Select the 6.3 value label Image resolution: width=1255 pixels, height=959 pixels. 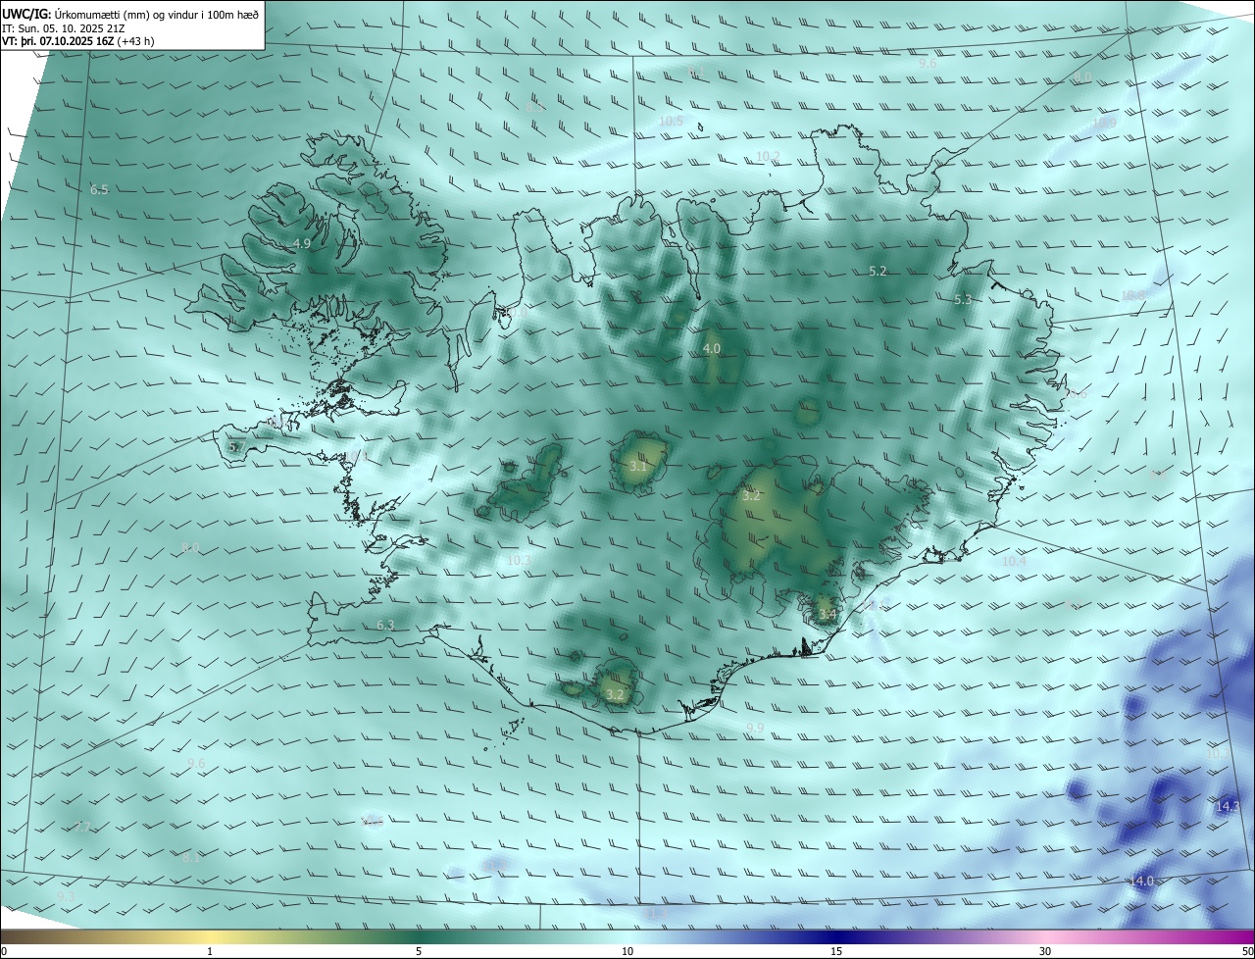pyautogui.click(x=385, y=625)
